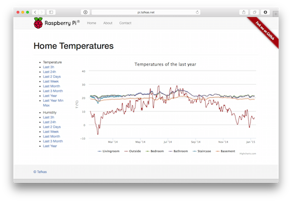
Task: Click the Nov '14 axis label
Action: (x=223, y=142)
